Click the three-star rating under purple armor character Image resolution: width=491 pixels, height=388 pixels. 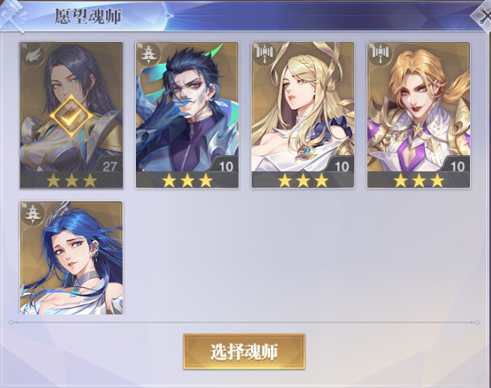click(419, 181)
